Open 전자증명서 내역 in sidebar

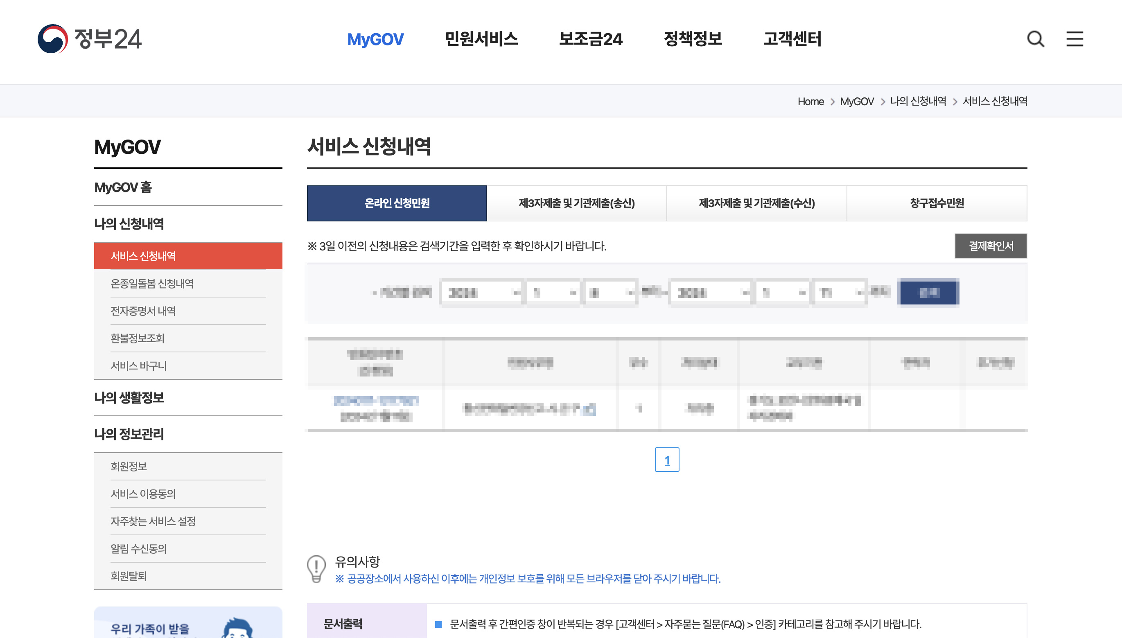pos(143,311)
